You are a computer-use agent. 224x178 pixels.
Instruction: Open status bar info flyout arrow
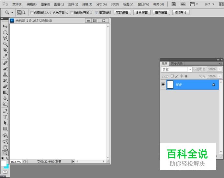tap(73, 161)
